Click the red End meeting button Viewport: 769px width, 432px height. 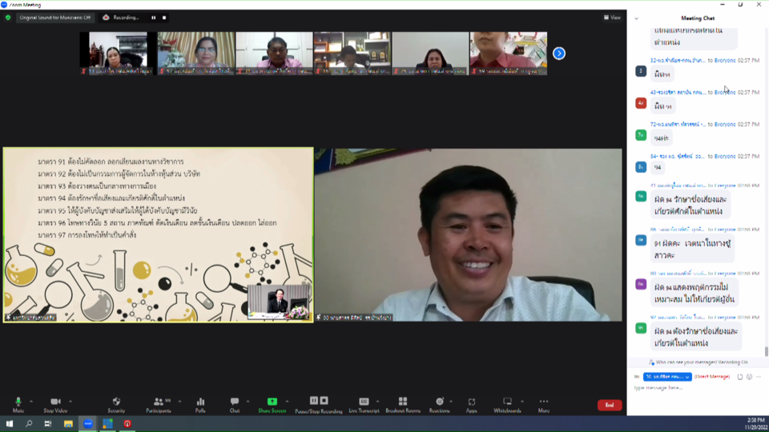tap(610, 405)
